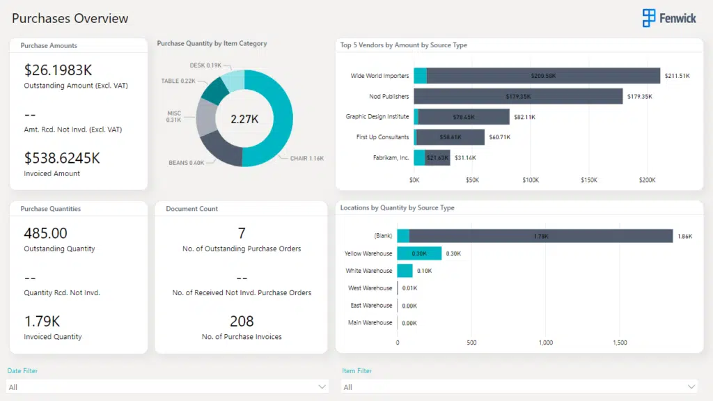Click the Fenwick logo icon

(x=649, y=18)
